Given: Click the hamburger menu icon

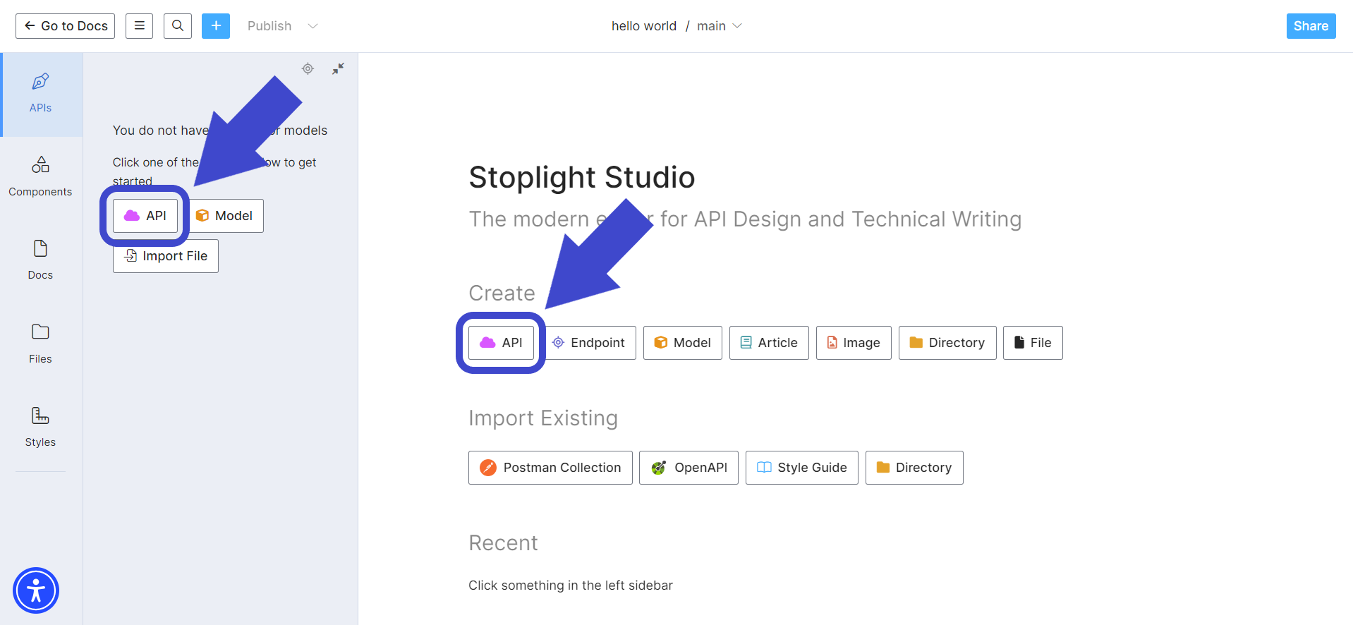Looking at the screenshot, I should (x=140, y=26).
